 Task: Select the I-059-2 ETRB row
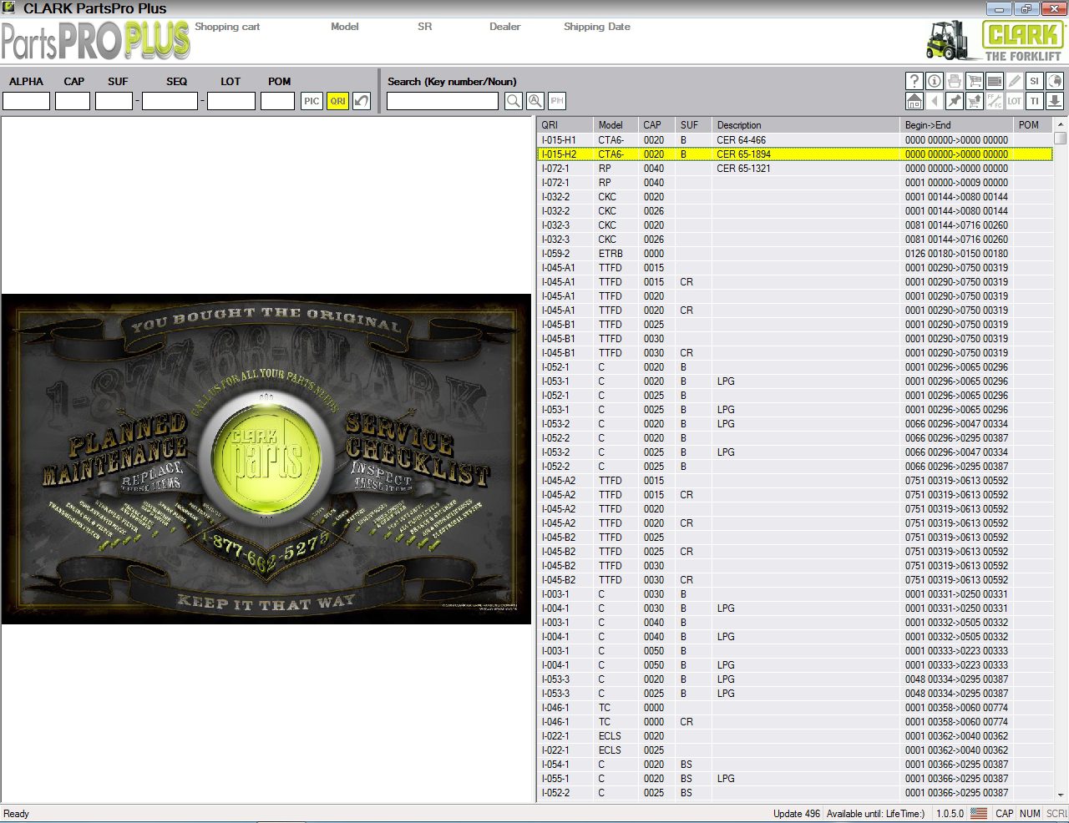tap(794, 254)
